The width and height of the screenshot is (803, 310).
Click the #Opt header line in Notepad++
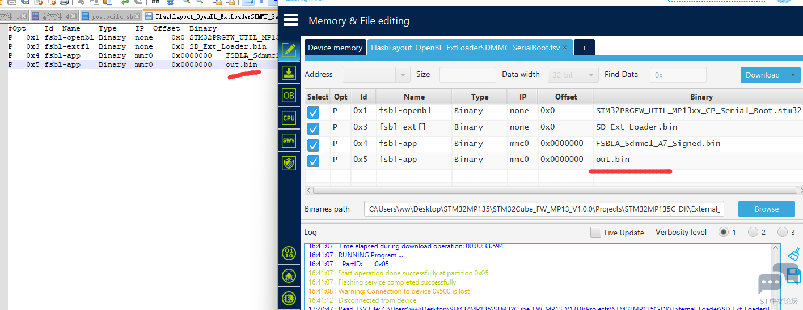[112, 28]
